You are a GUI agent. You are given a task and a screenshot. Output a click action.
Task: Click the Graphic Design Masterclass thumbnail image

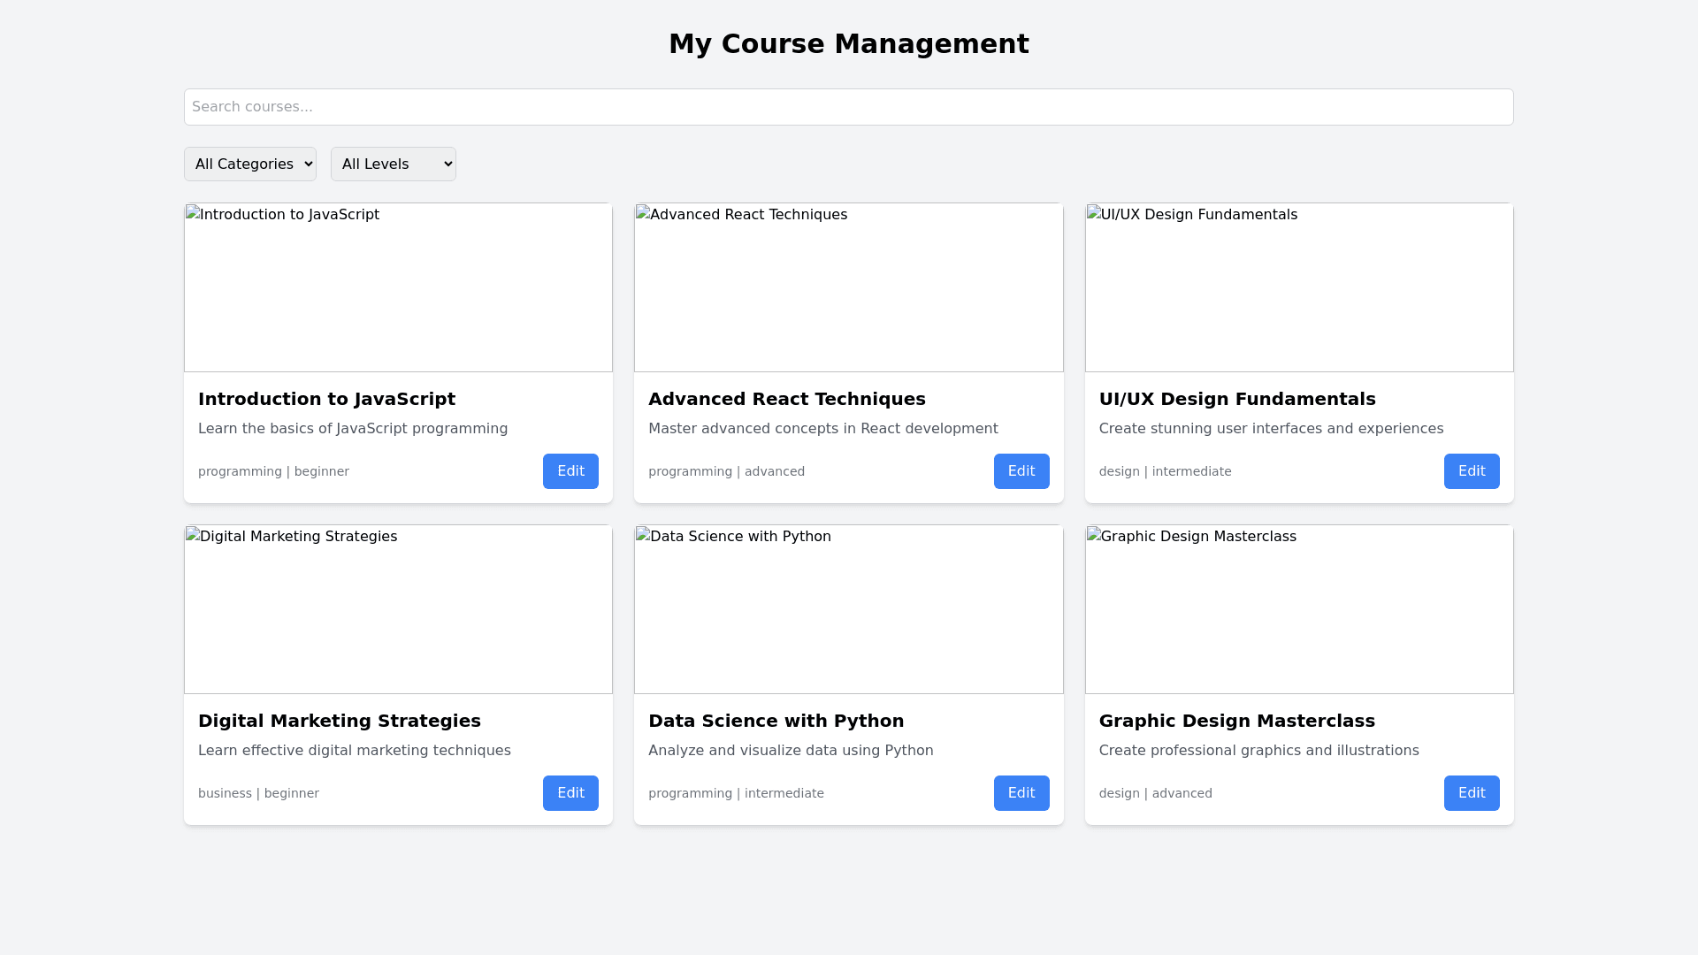coord(1298,609)
